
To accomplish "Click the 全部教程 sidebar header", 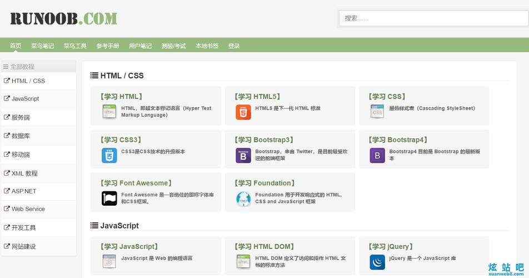I will coord(39,67).
